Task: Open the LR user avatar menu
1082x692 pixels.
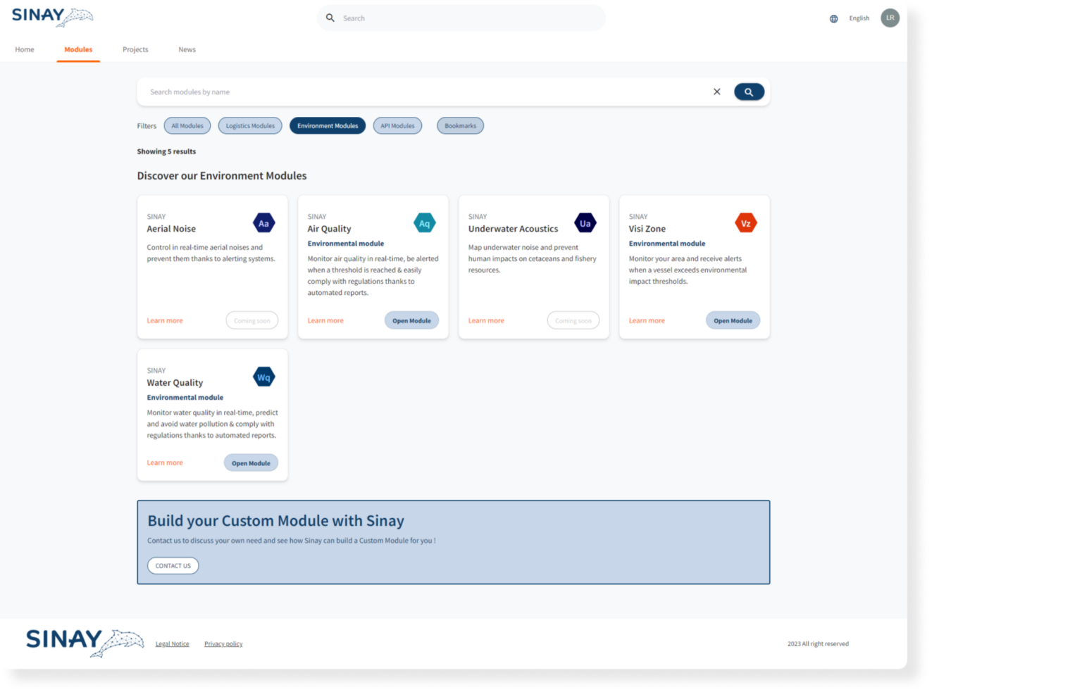Action: (890, 18)
